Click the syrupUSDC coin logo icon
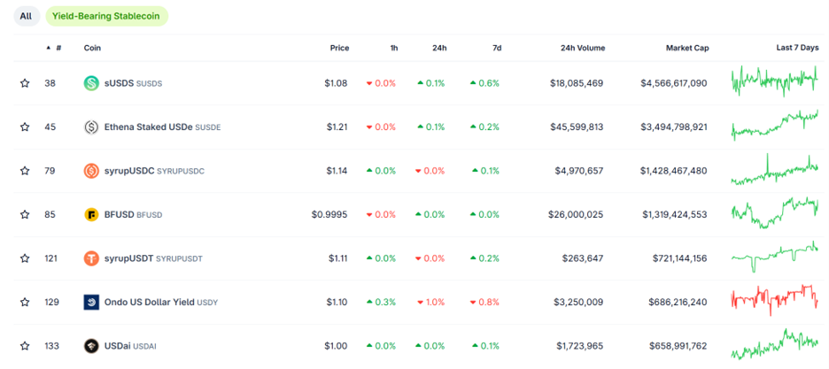 (90, 171)
